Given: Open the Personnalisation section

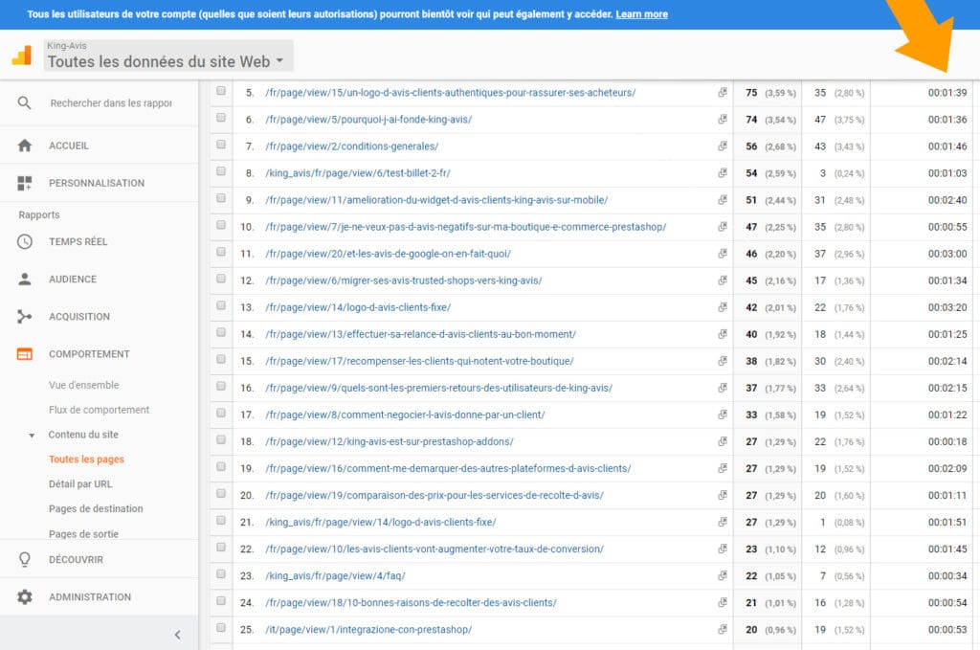Looking at the screenshot, I should point(97,183).
